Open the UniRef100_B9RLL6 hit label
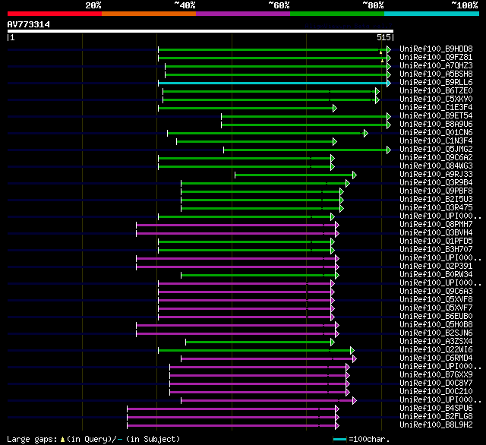This screenshot has width=486, height=445. click(436, 82)
